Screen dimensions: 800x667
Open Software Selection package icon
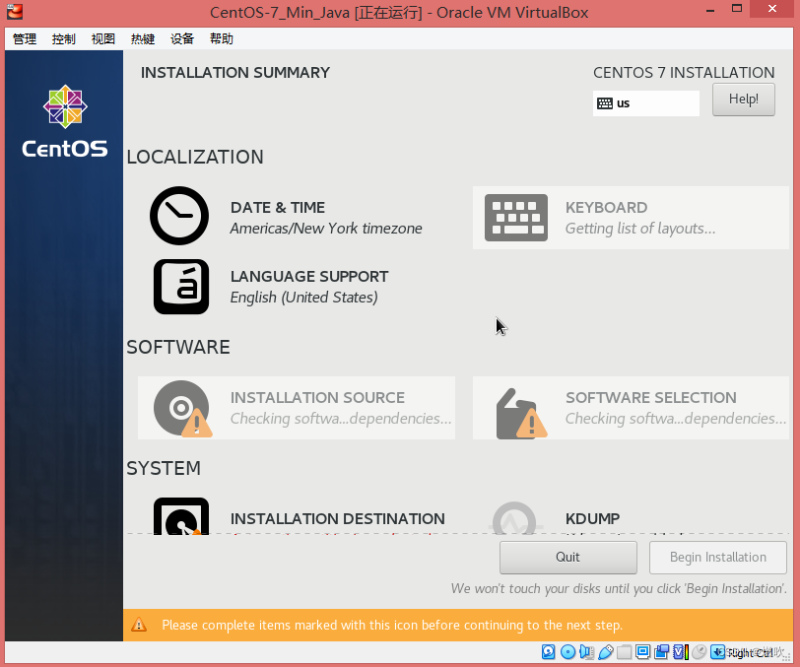[521, 414]
